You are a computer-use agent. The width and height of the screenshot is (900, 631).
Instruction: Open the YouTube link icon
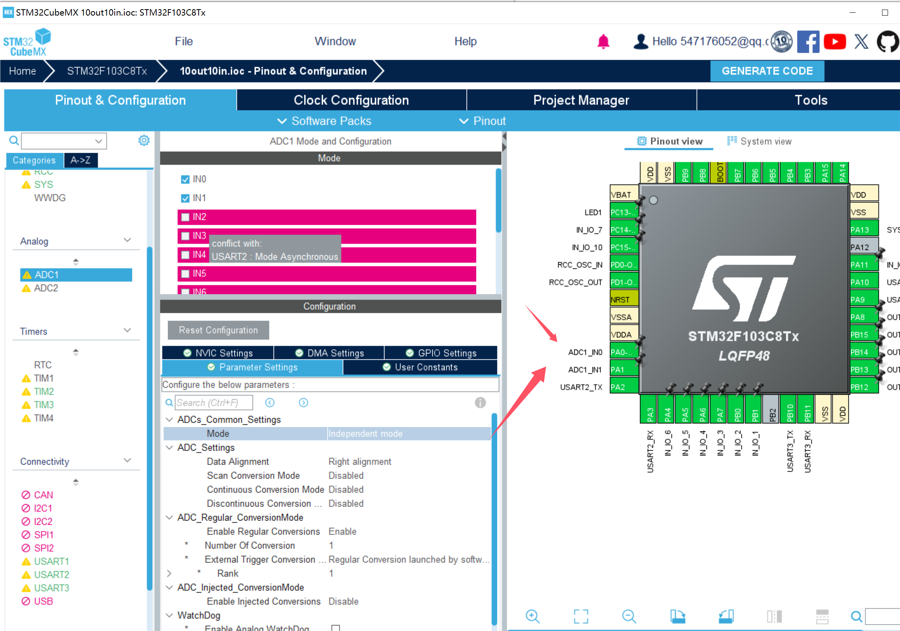835,42
